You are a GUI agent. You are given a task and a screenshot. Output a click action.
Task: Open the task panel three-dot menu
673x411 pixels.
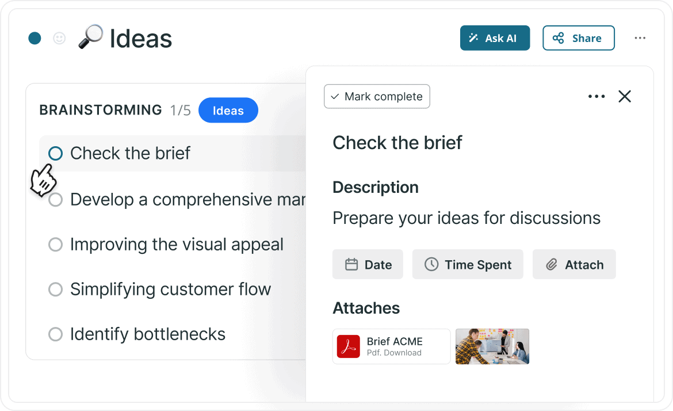tap(596, 97)
